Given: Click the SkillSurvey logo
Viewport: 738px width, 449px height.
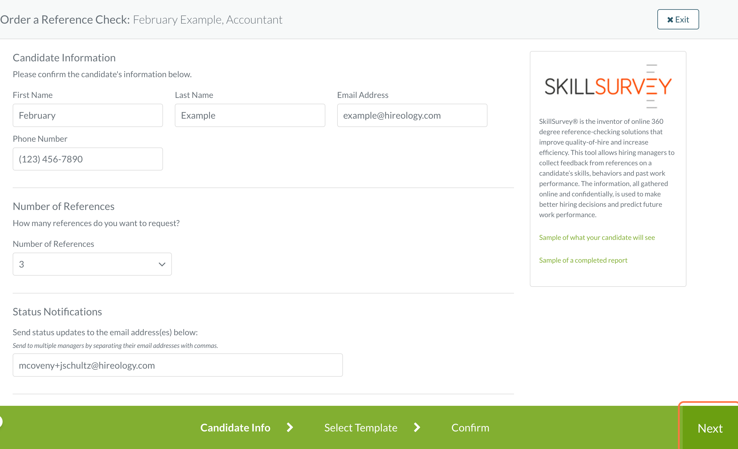Looking at the screenshot, I should [x=608, y=86].
